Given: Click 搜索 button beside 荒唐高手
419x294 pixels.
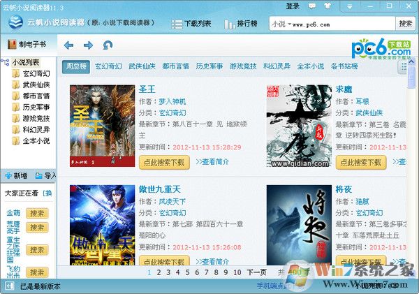Looking at the screenshot, I should 37,228.
